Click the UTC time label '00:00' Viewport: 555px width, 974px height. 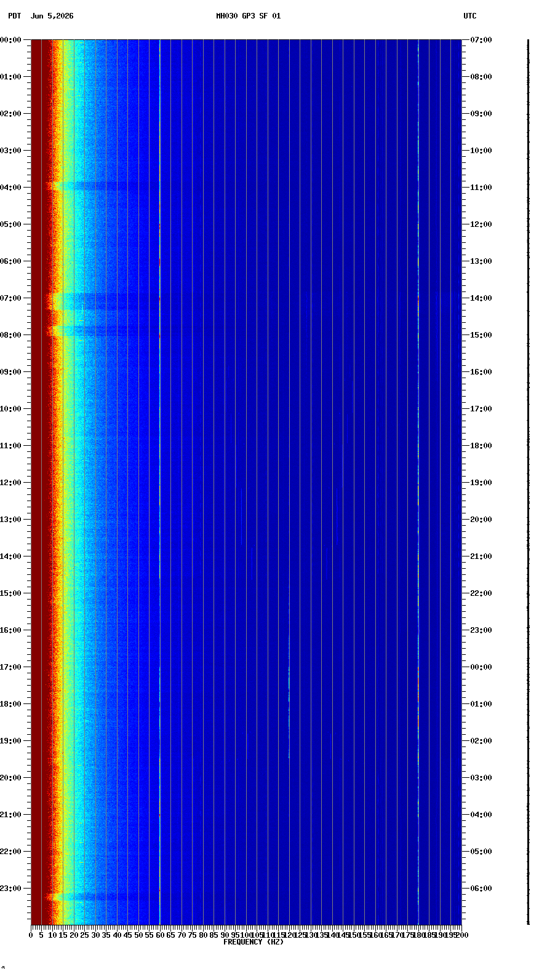[481, 667]
